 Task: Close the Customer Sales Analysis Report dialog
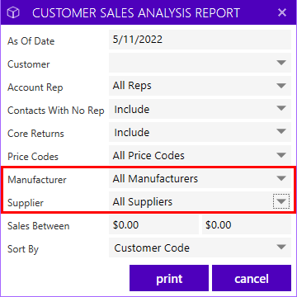pos(282,12)
